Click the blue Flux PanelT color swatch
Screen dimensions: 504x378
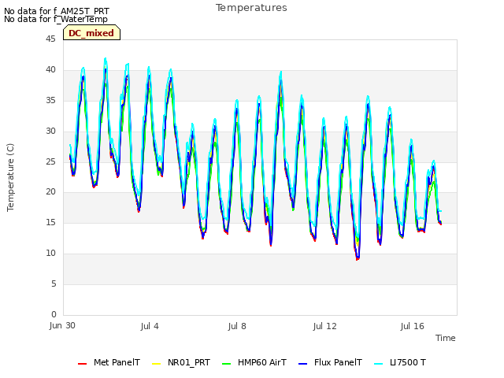click(303, 364)
